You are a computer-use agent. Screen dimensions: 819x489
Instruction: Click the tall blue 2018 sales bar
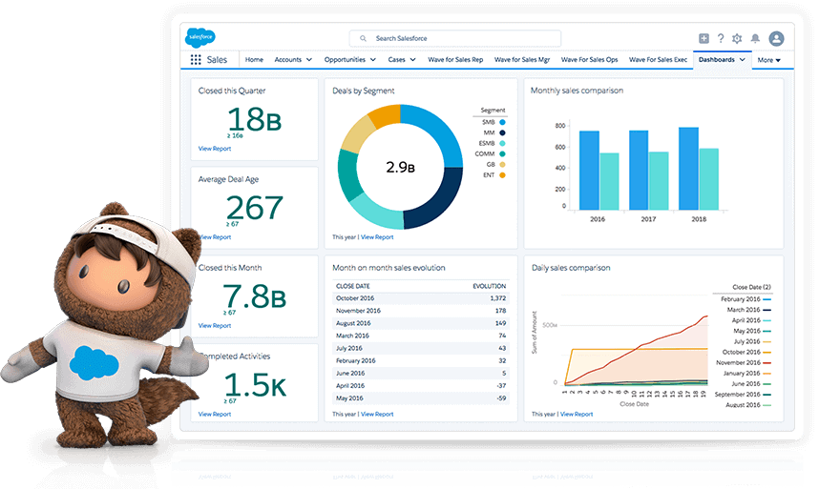[x=688, y=169]
